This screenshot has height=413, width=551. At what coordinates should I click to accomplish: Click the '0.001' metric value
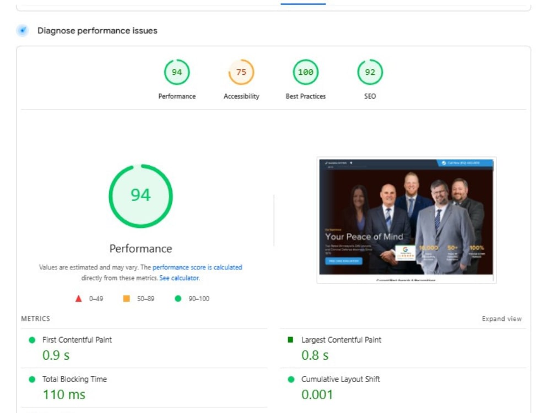(x=317, y=394)
